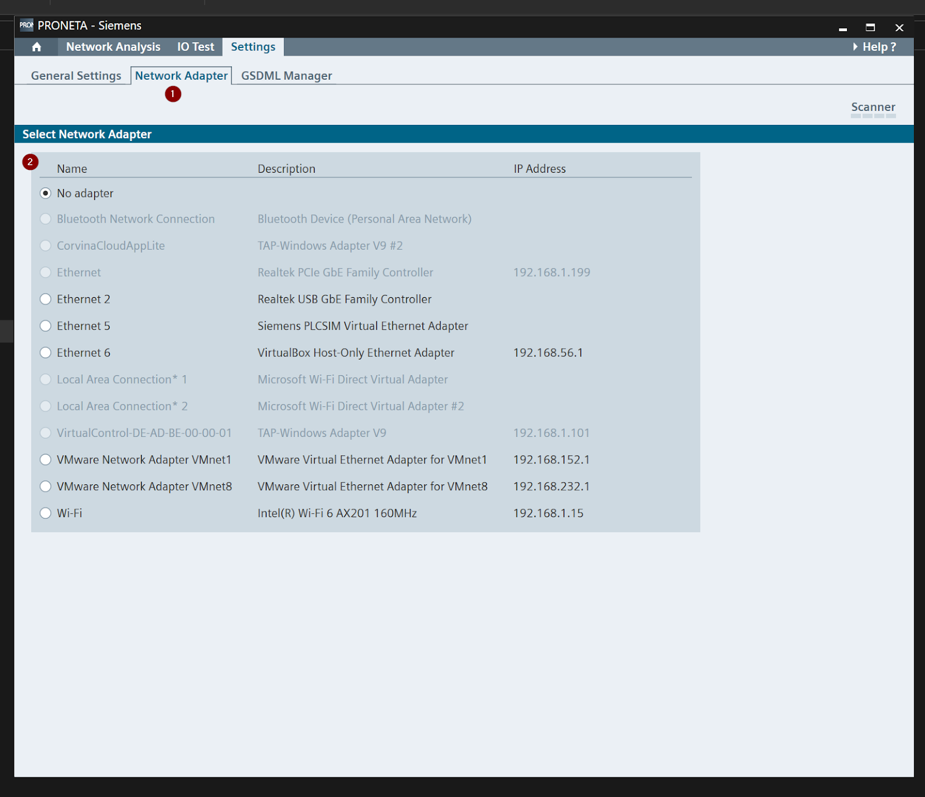Click Bluetooth Device (Personal Area Network) text
Screen dimensions: 925x797
[x=365, y=219]
